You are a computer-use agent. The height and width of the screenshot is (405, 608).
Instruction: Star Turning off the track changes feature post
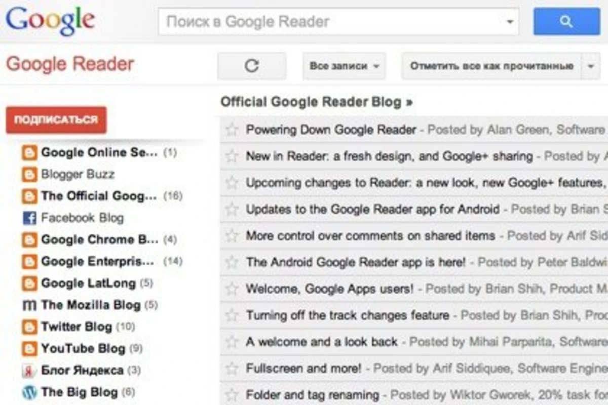(x=232, y=315)
